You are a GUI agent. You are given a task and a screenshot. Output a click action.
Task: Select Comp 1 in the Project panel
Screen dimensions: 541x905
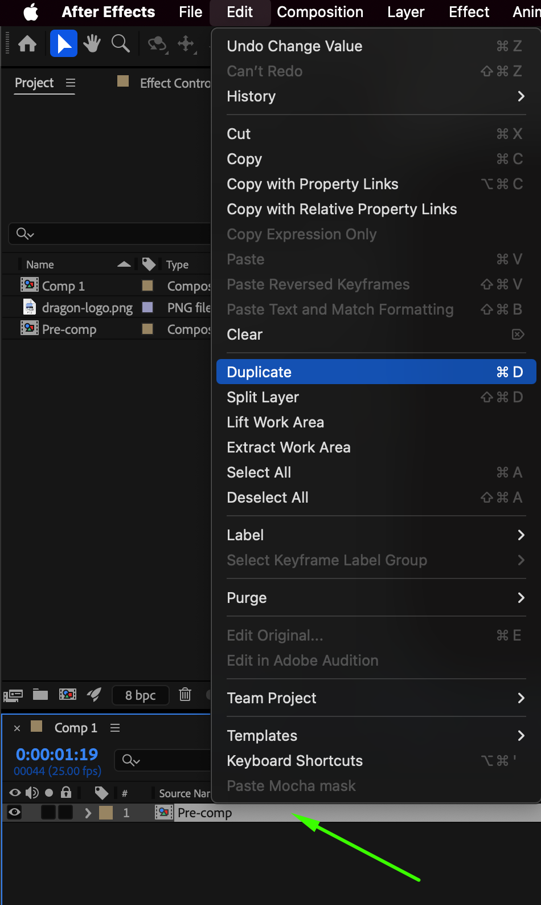point(63,286)
